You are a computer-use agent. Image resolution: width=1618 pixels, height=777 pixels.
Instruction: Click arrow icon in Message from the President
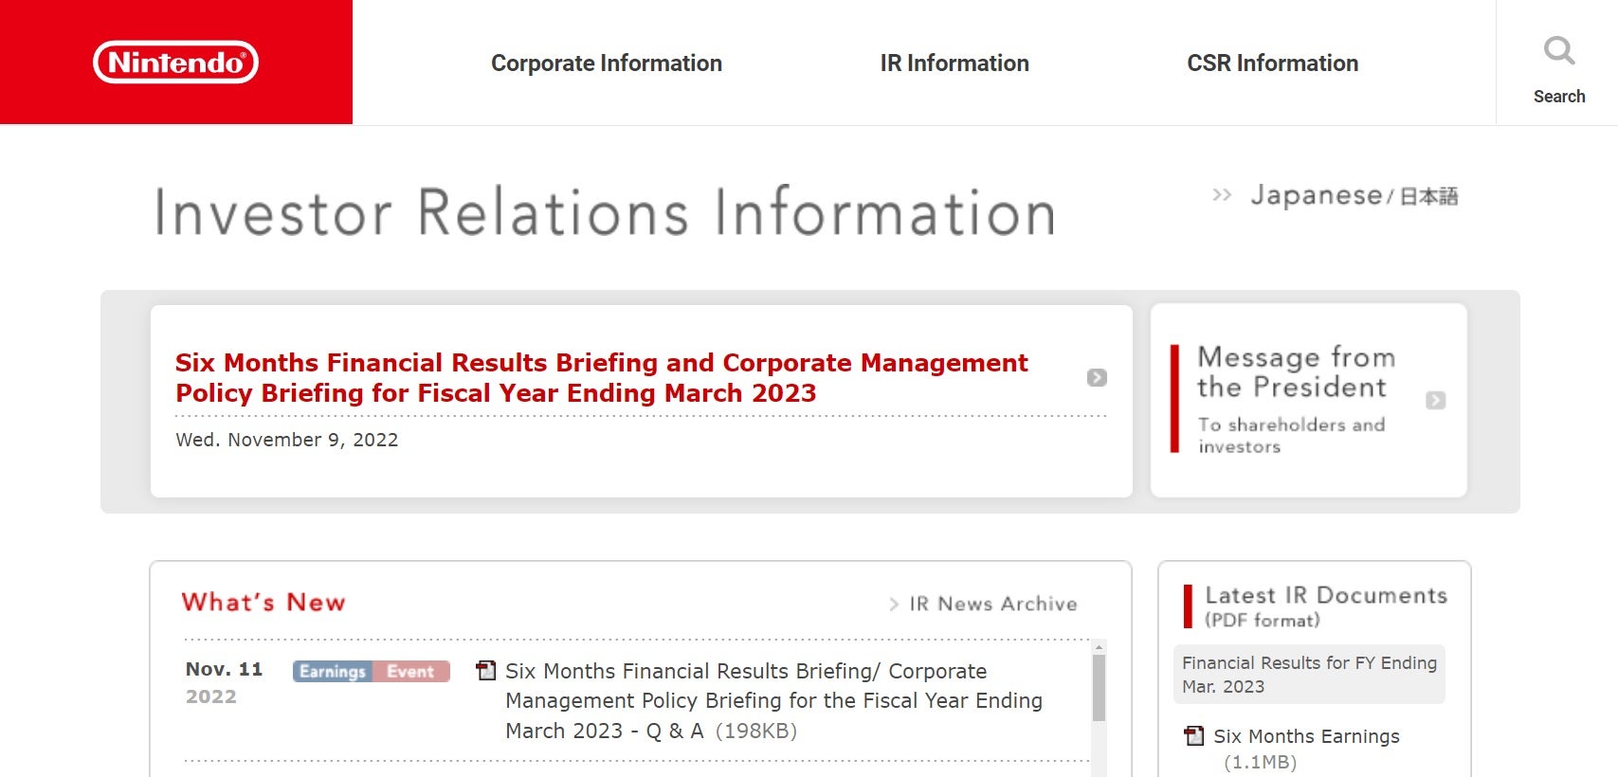coord(1435,400)
